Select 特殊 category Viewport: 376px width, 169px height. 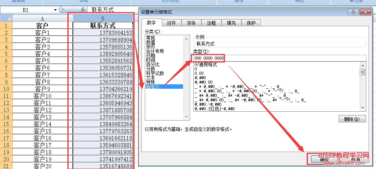[x=151, y=82]
